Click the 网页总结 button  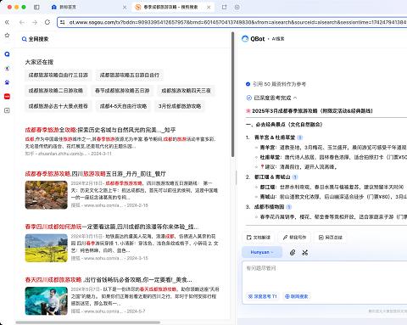331,238
